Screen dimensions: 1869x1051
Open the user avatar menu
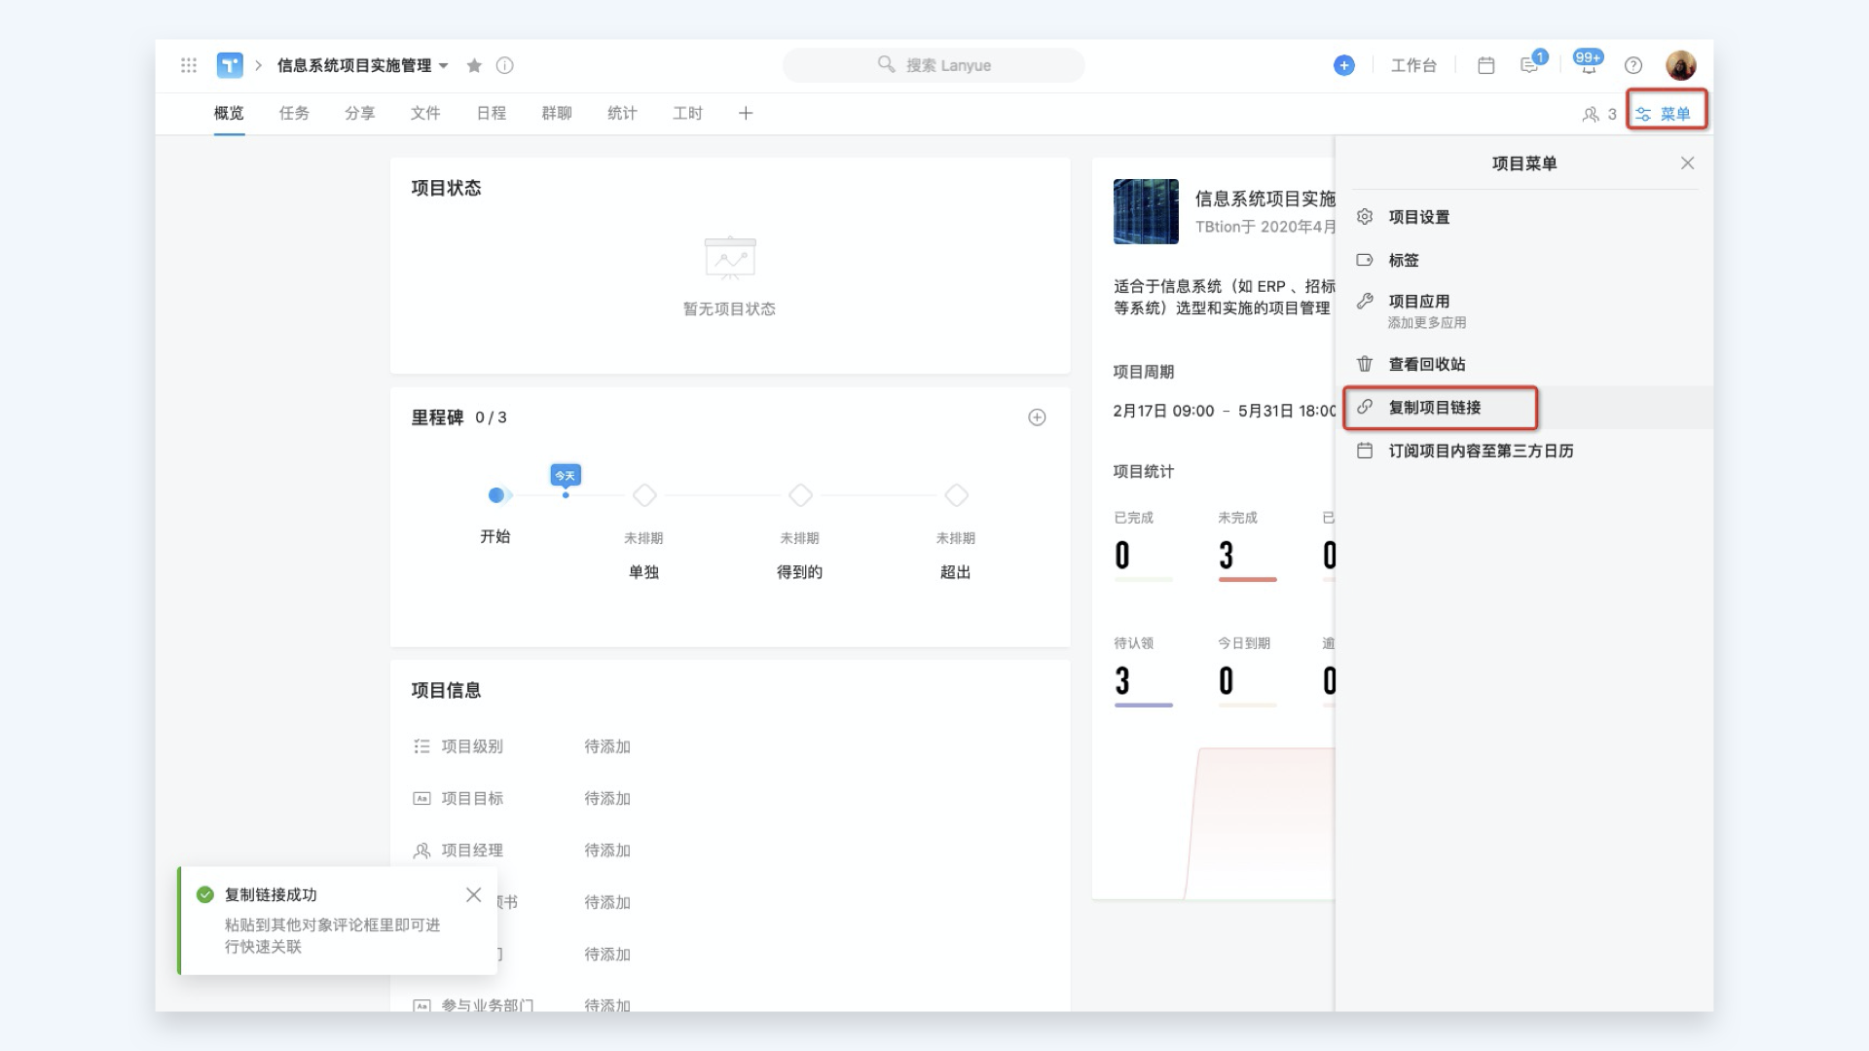tap(1681, 65)
